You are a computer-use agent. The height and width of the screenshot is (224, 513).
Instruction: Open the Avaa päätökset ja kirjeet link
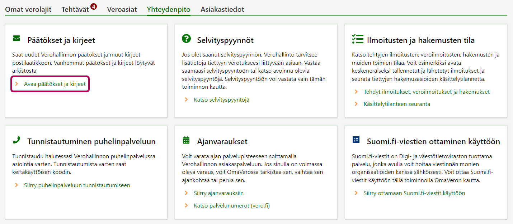55,84
